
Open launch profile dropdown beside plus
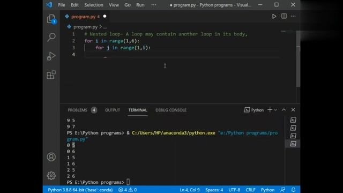[x=275, y=110]
